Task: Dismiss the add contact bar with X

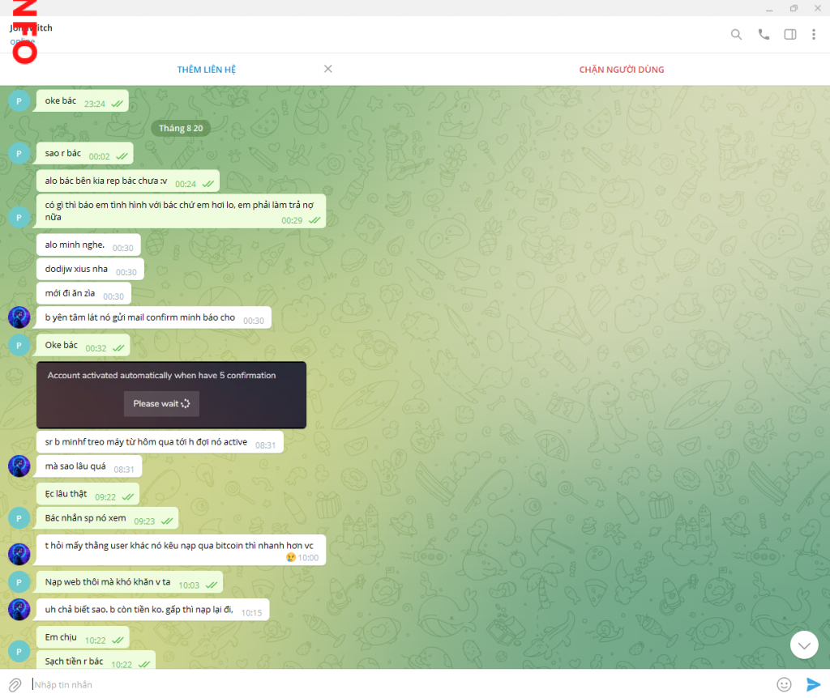Action: pos(328,69)
